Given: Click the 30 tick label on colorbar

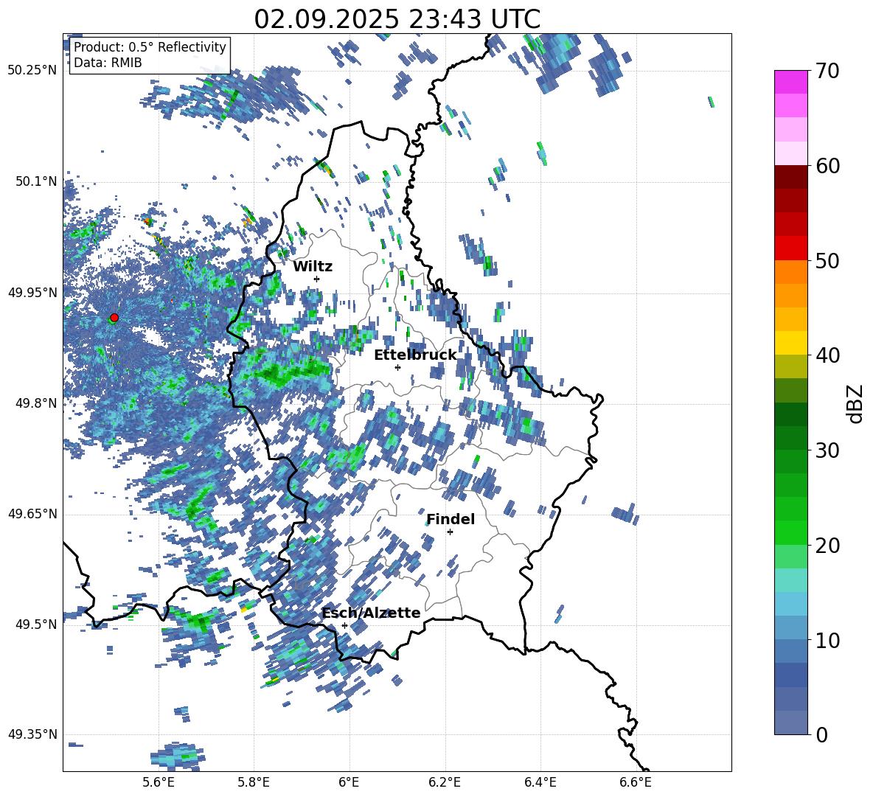Looking at the screenshot, I should tap(827, 450).
